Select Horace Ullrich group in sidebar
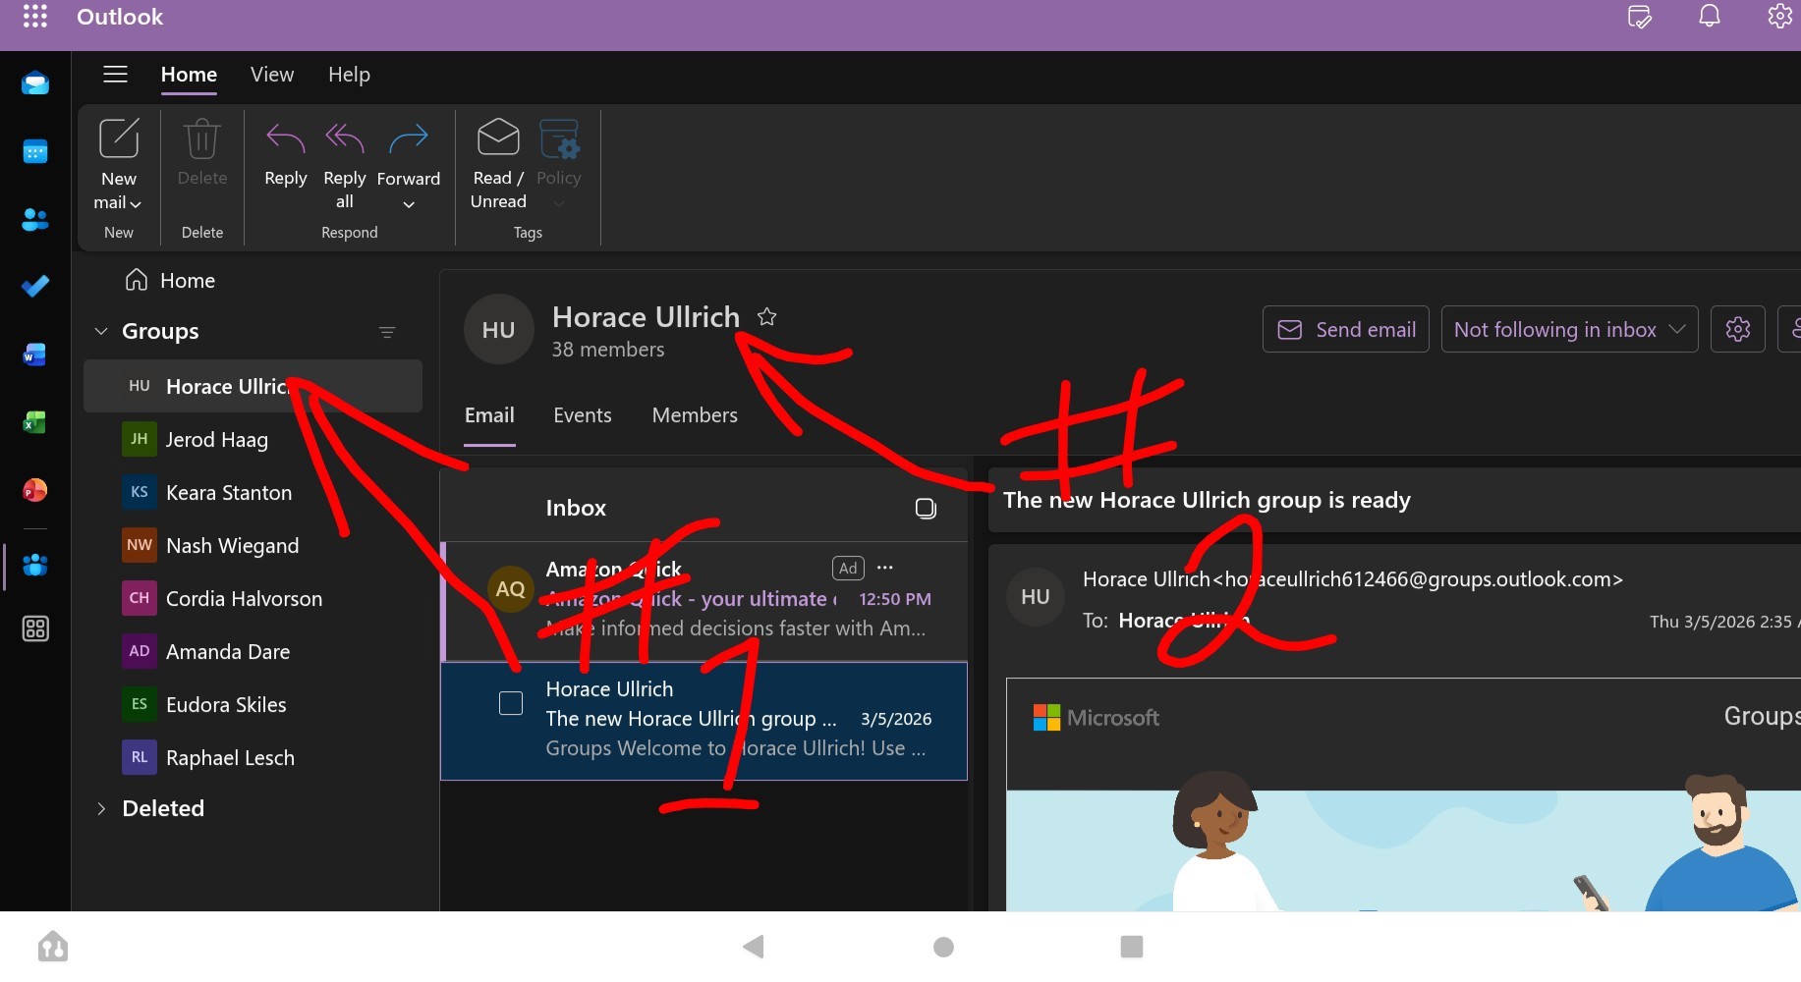Image resolution: width=1801 pixels, height=982 pixels. [253, 386]
